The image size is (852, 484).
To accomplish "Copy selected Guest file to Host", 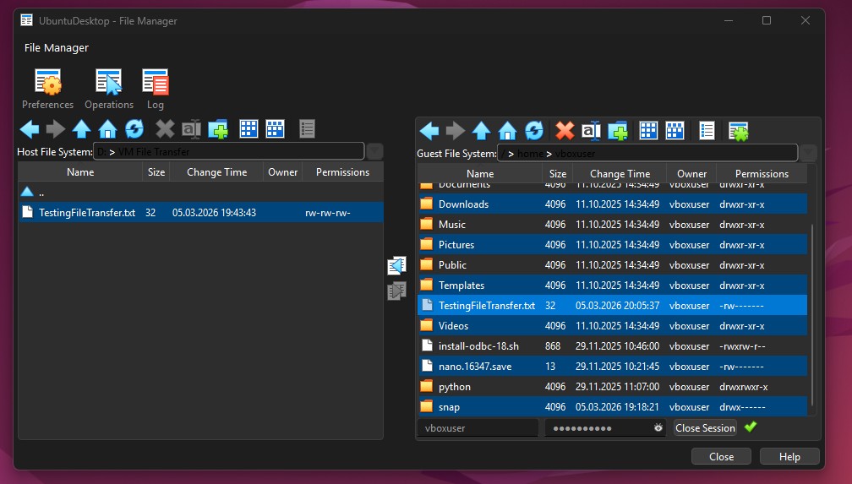I will pyautogui.click(x=397, y=265).
